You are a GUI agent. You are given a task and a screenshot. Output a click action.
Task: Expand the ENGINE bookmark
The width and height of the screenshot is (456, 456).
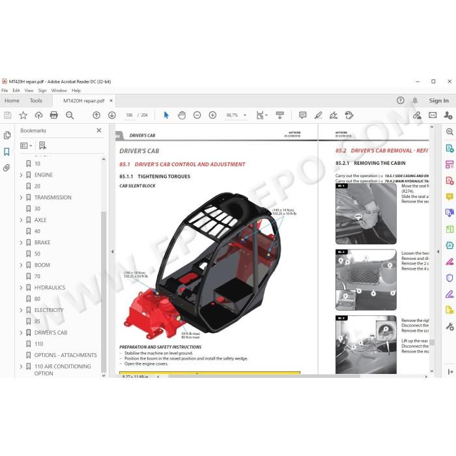(21, 175)
